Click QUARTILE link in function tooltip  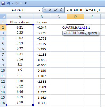(x=71, y=33)
